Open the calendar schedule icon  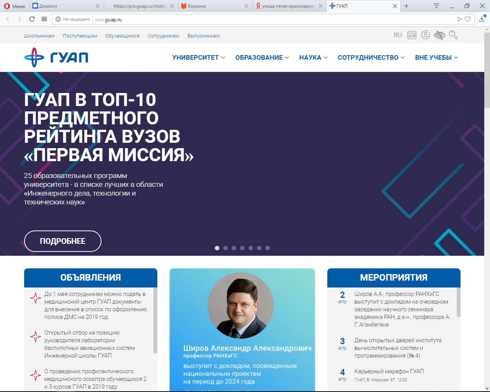point(412,35)
